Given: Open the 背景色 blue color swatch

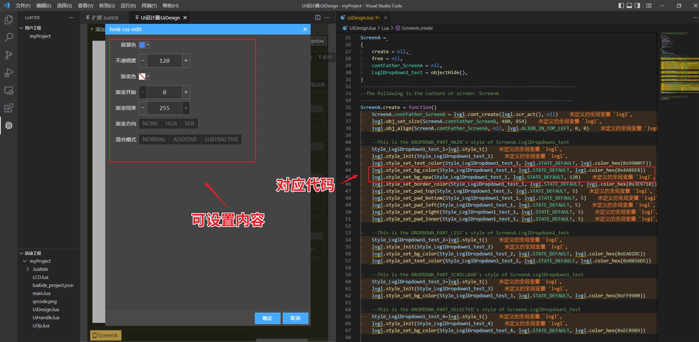Looking at the screenshot, I should pos(142,45).
